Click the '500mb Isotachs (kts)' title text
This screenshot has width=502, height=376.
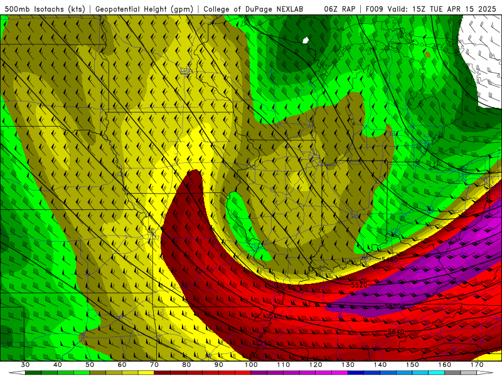point(45,9)
